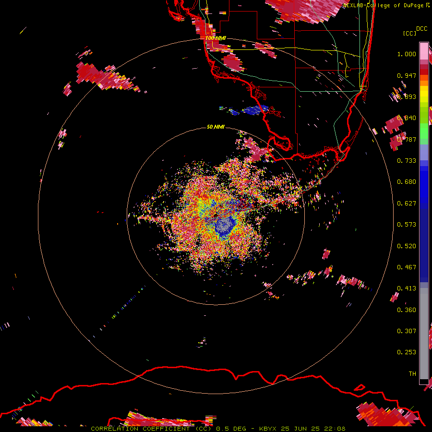This screenshot has width=432, height=432.
Task: Click the 0.520 scale value
Action: pos(407,246)
